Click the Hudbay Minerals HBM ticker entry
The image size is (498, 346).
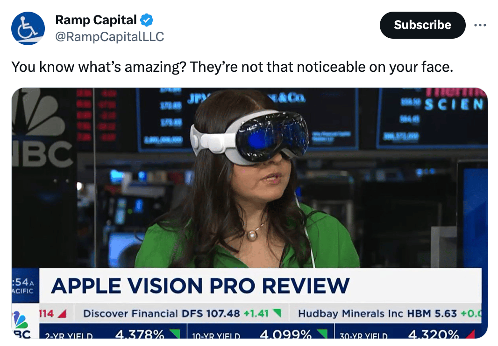tap(389, 314)
